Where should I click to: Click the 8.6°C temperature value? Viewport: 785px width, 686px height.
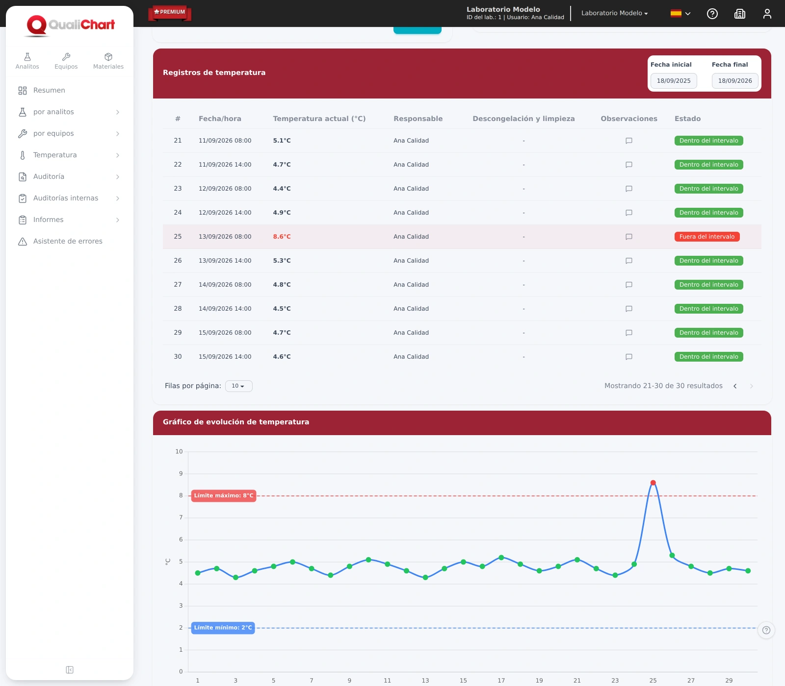pos(282,237)
